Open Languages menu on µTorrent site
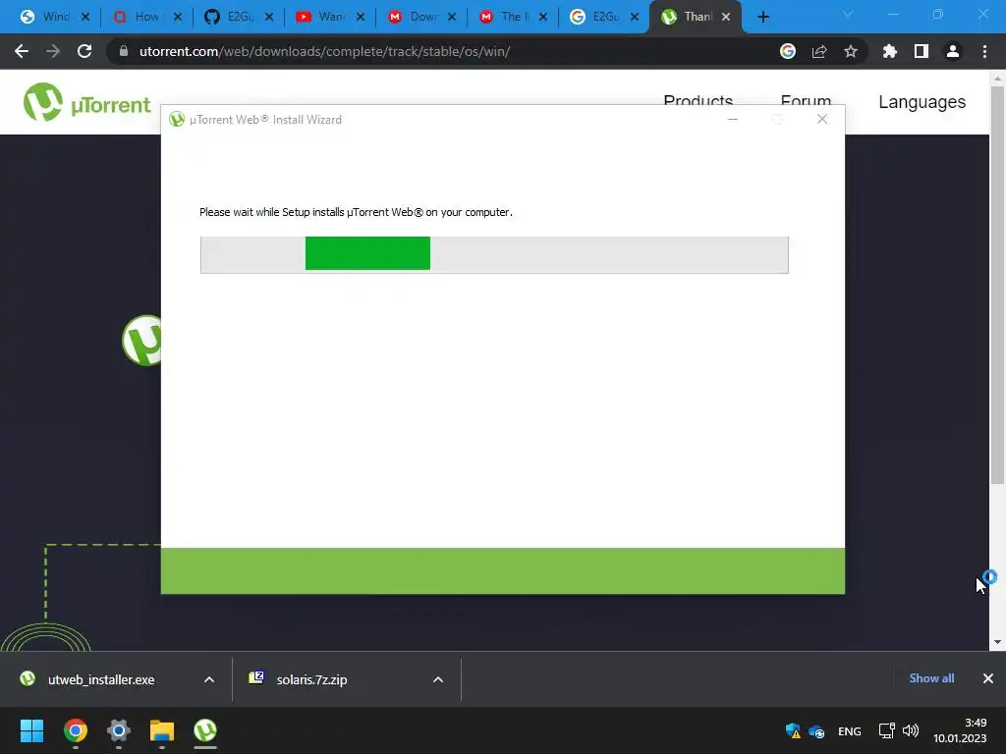 coord(922,102)
